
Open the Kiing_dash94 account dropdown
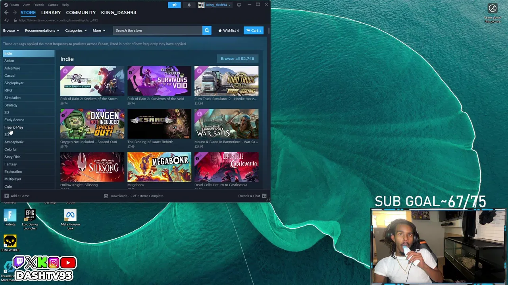tap(215, 5)
